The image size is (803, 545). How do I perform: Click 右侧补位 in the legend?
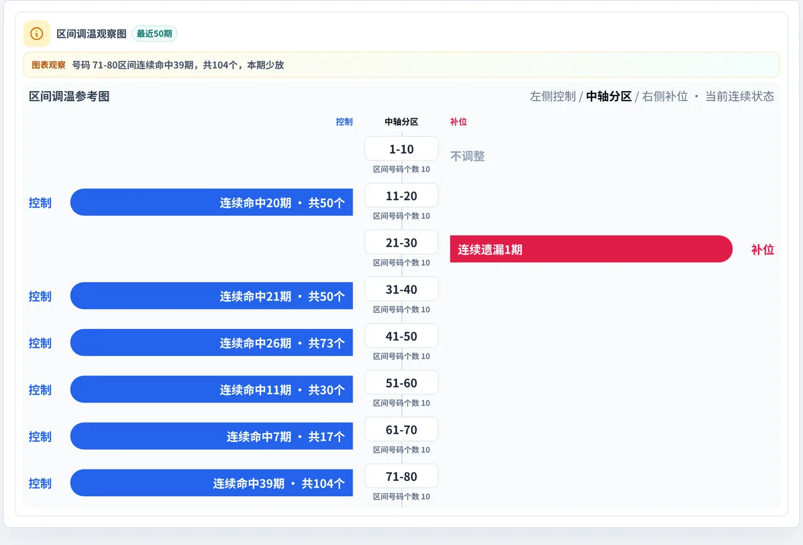665,96
